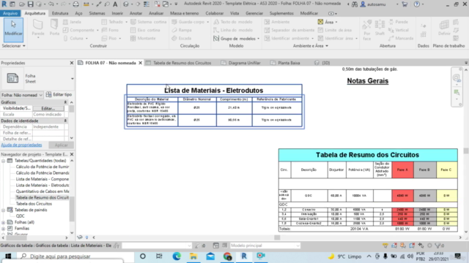469x263 pixels.
Task: Click the binoculars search icon in title bar
Action: [x=355, y=4]
